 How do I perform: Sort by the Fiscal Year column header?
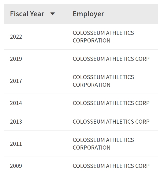click(27, 14)
